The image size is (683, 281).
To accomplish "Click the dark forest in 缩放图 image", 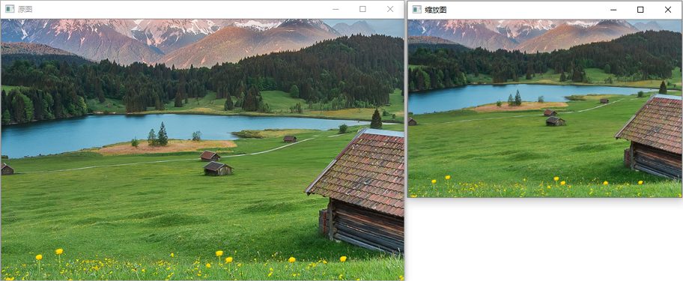I will pos(544,61).
